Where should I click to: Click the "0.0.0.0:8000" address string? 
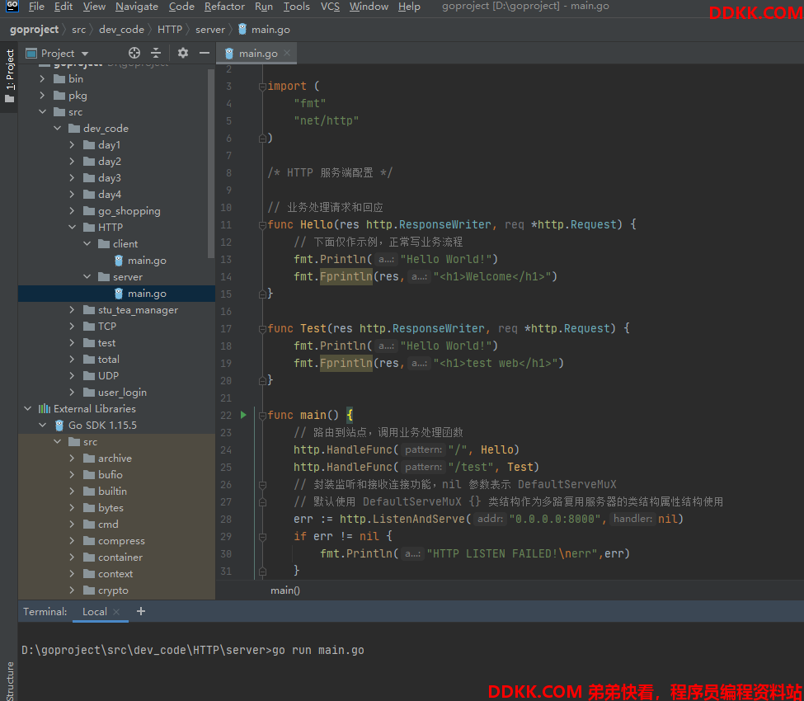point(555,520)
